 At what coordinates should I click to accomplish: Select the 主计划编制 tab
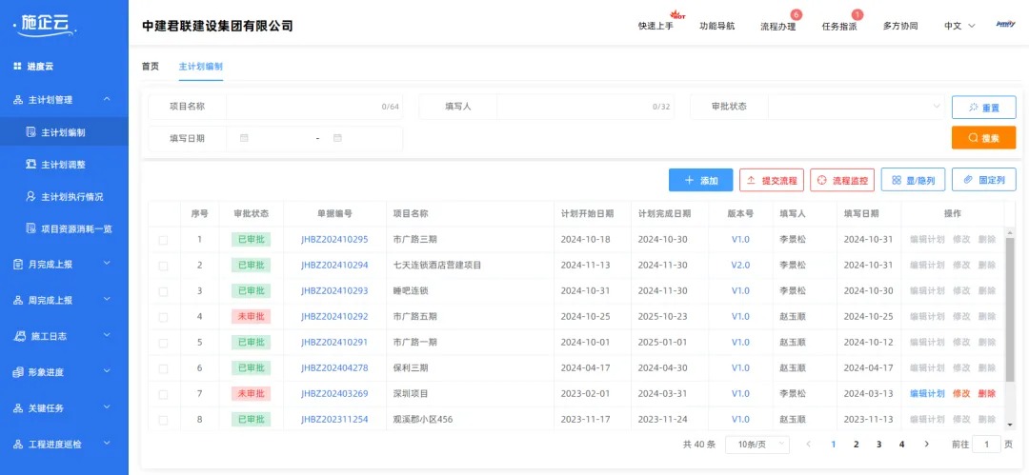(201, 67)
